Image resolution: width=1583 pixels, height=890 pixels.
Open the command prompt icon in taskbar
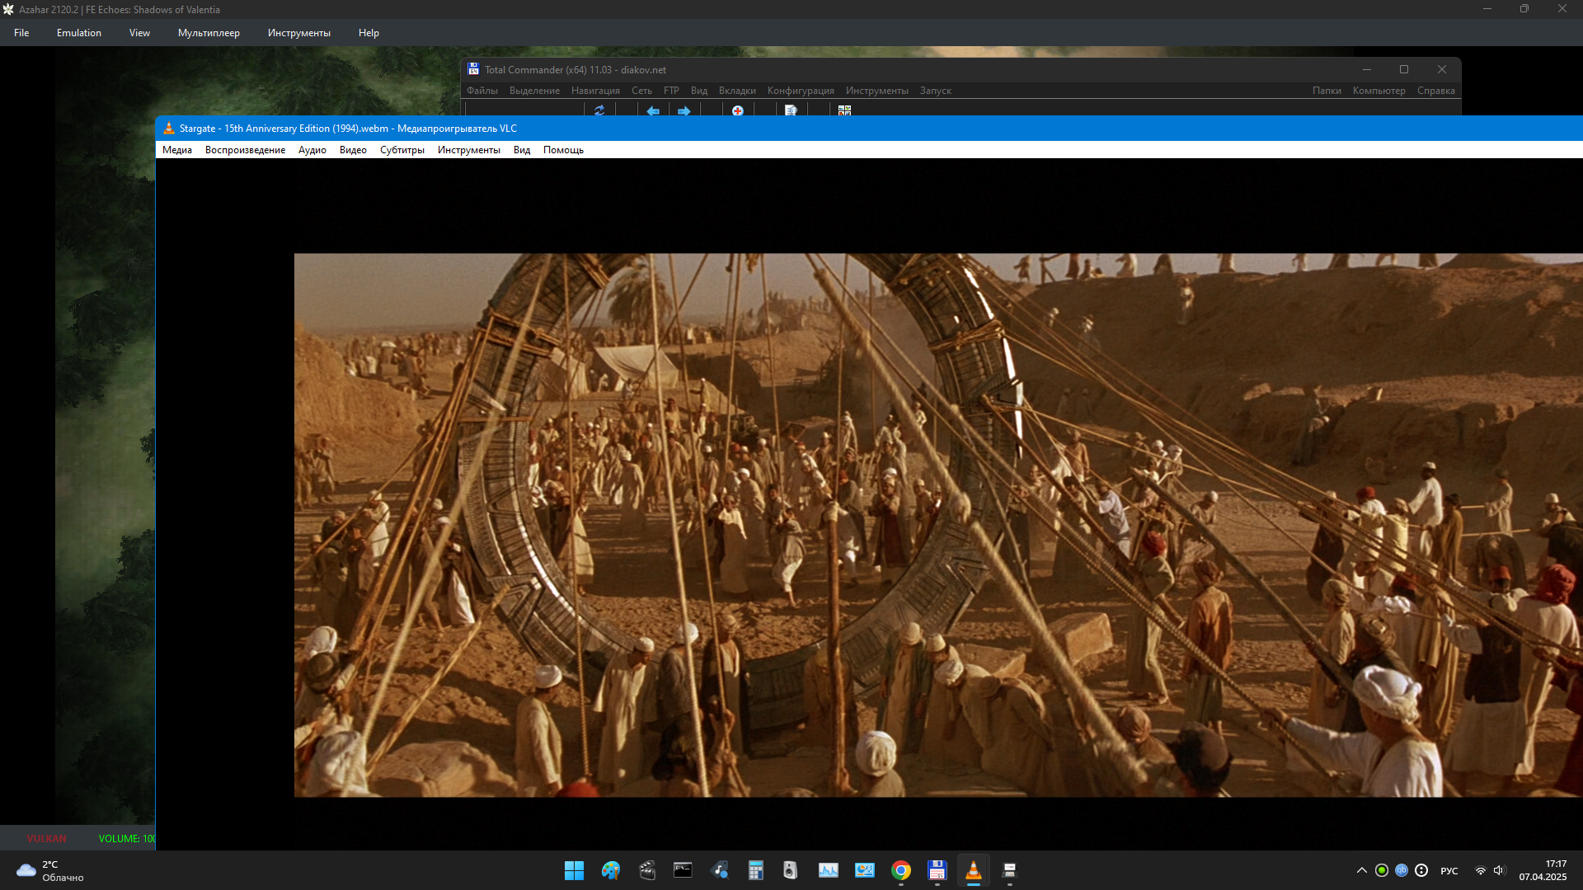coord(683,870)
